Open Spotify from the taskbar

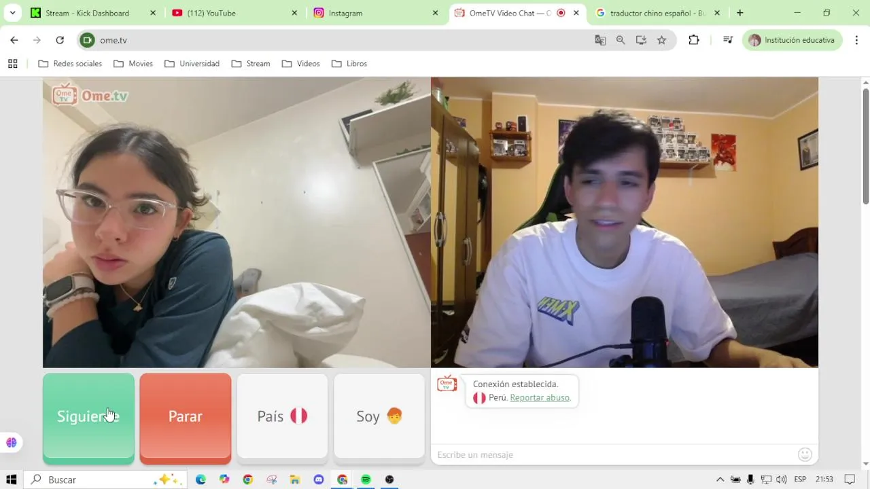click(366, 479)
